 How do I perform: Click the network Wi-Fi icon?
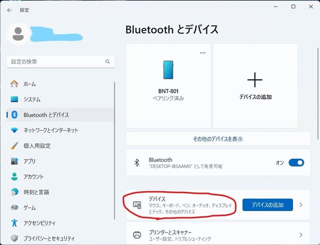tap(14, 130)
